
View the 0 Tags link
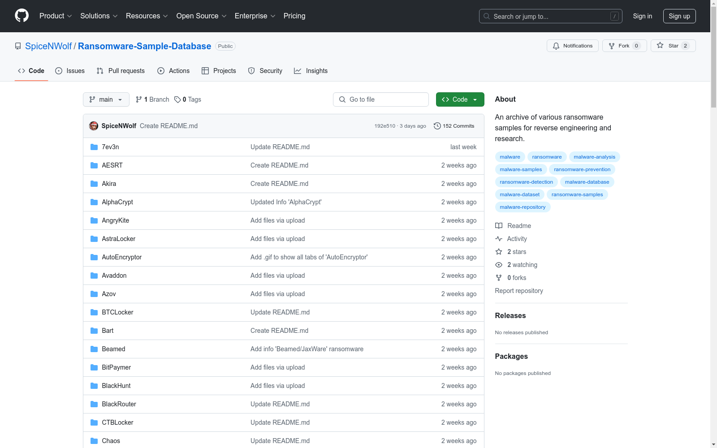point(188,99)
